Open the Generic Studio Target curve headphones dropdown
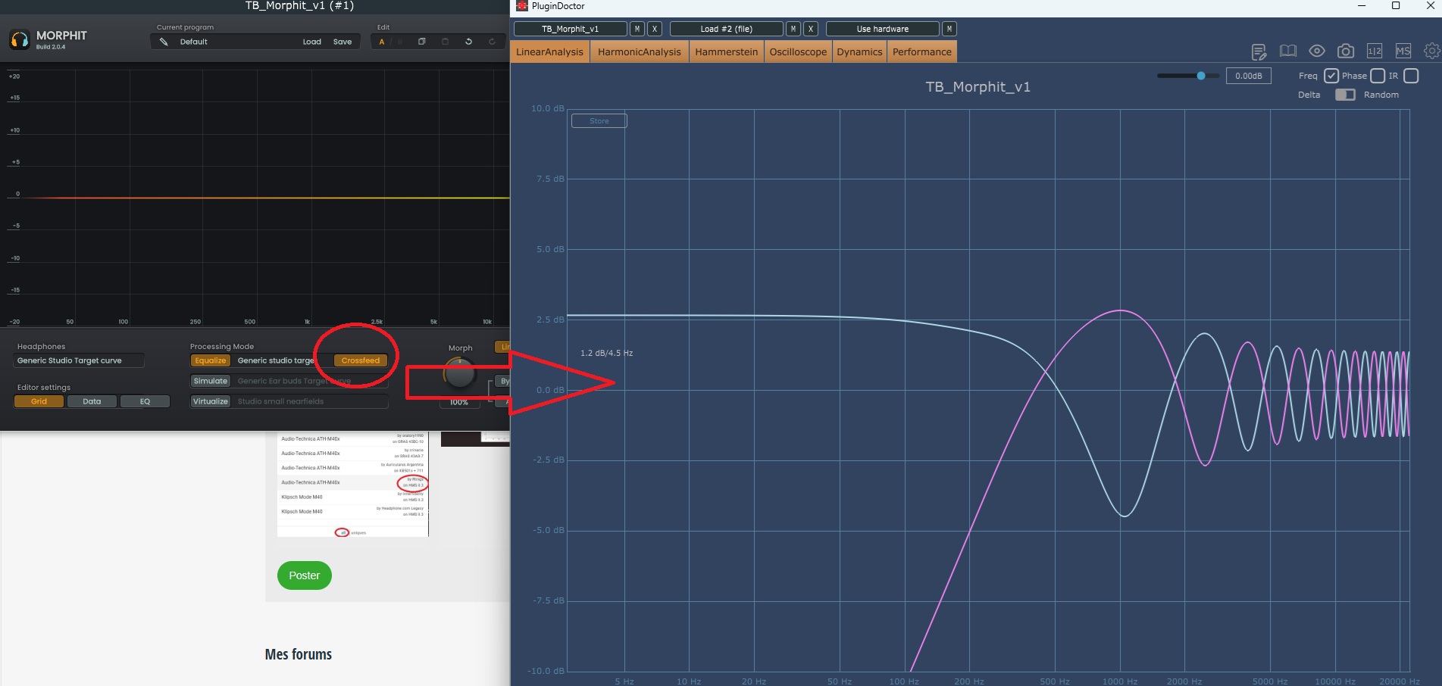Viewport: 1442px width, 686px height. 79,360
